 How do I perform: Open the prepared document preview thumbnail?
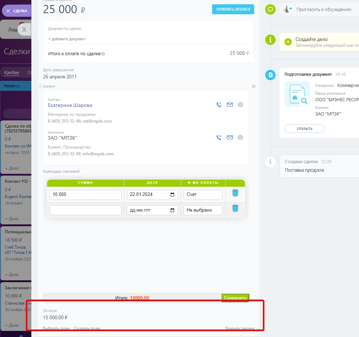pyautogui.click(x=297, y=94)
